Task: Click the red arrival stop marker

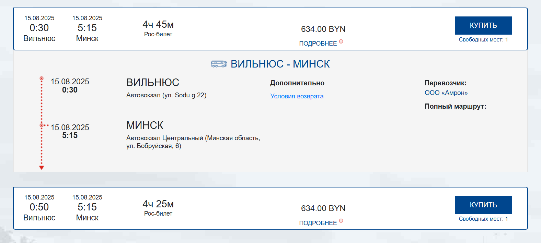Action: click(x=42, y=125)
